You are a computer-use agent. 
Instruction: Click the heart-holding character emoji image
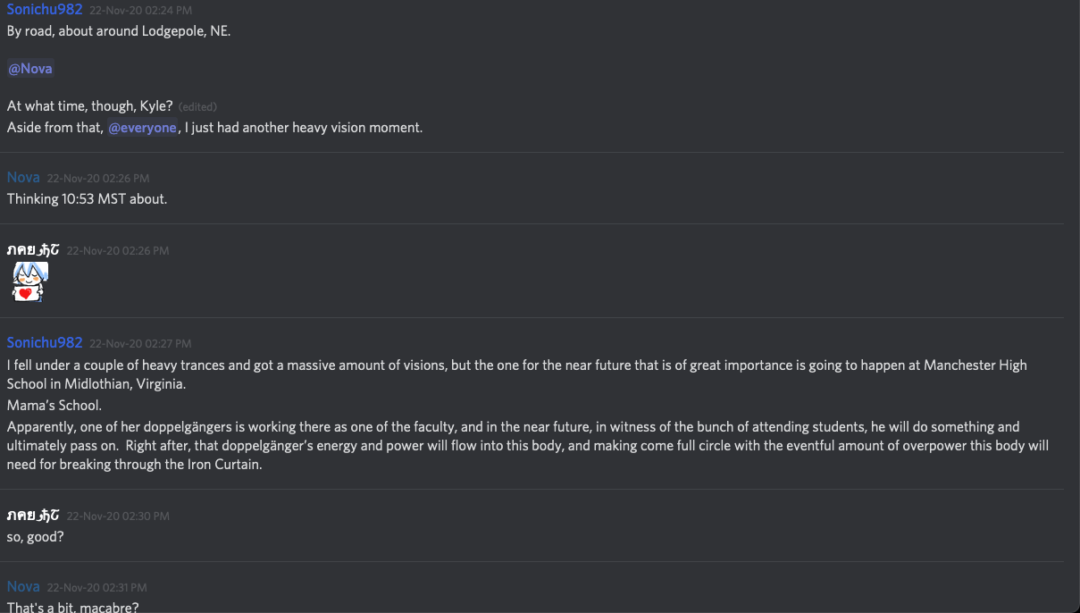click(29, 281)
